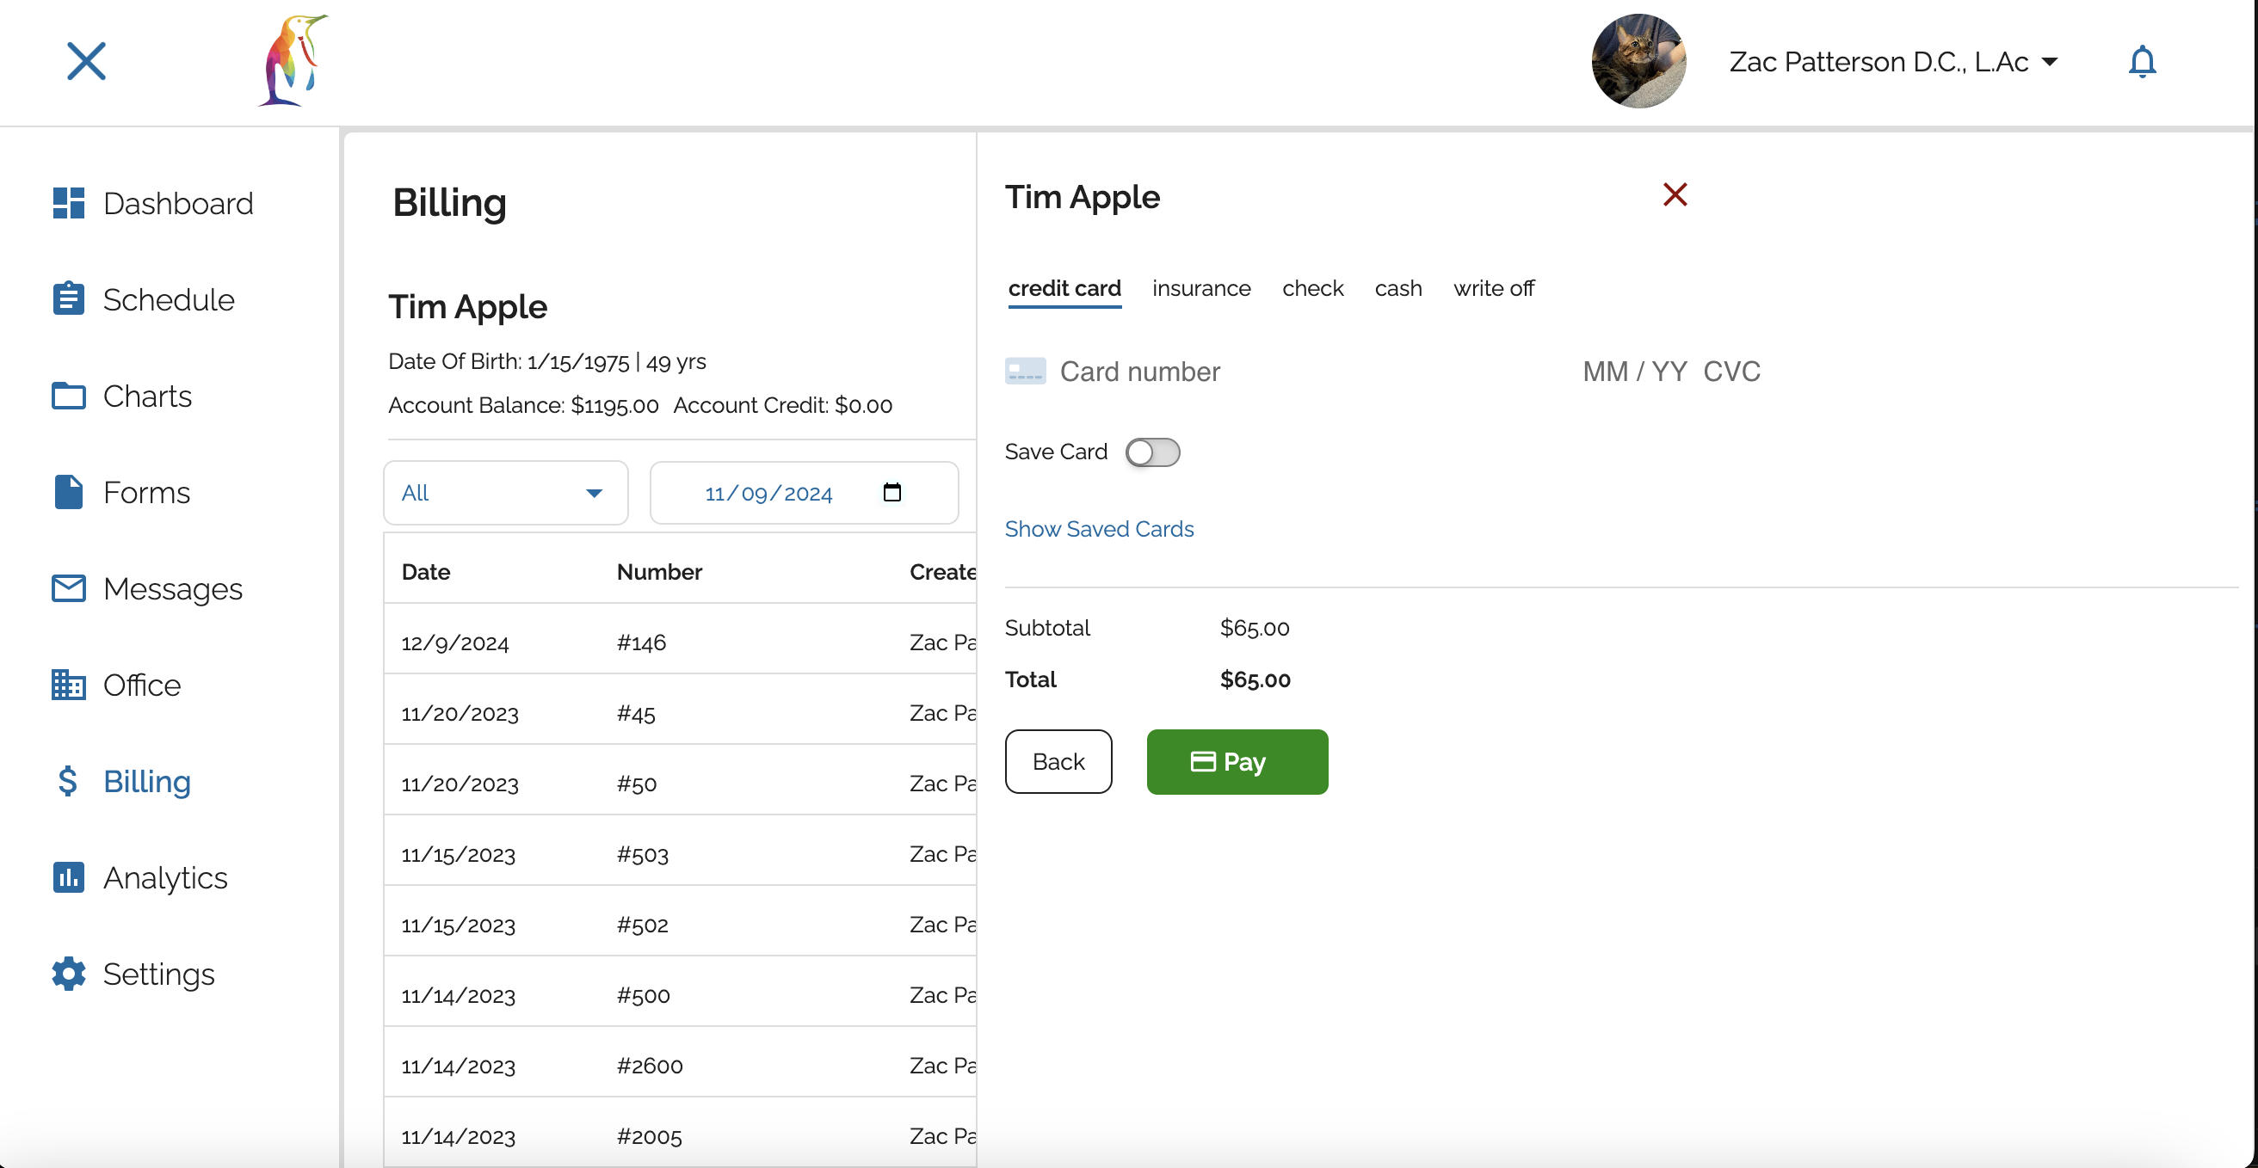Image resolution: width=2258 pixels, height=1168 pixels.
Task: Switch to the check tab
Action: coord(1312,288)
